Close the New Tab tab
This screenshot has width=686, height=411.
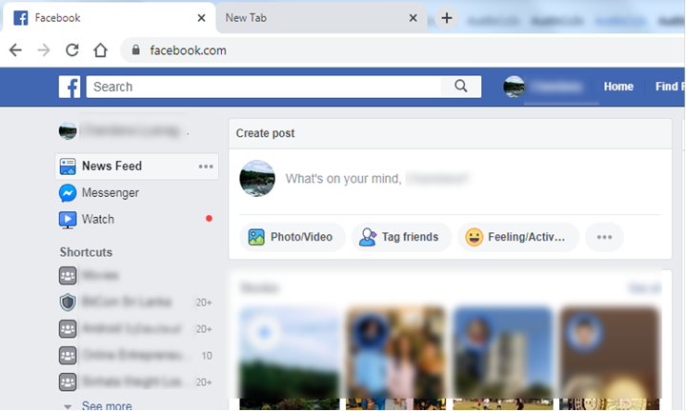coord(413,18)
